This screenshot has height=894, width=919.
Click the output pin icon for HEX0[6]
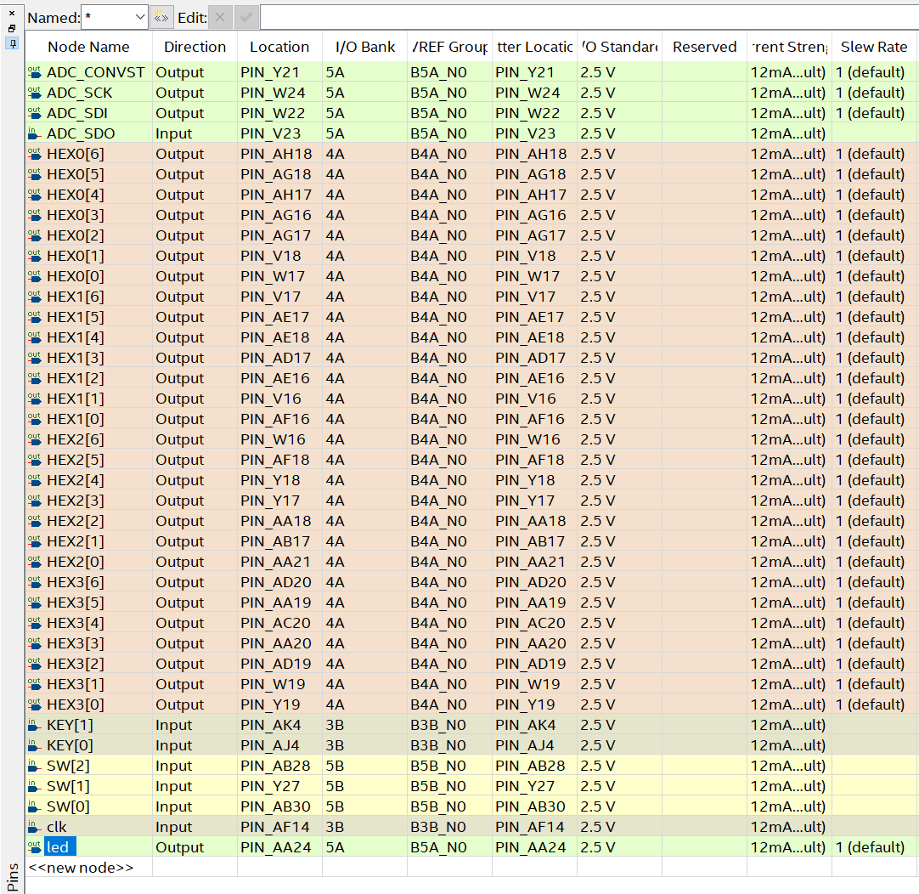(x=35, y=154)
